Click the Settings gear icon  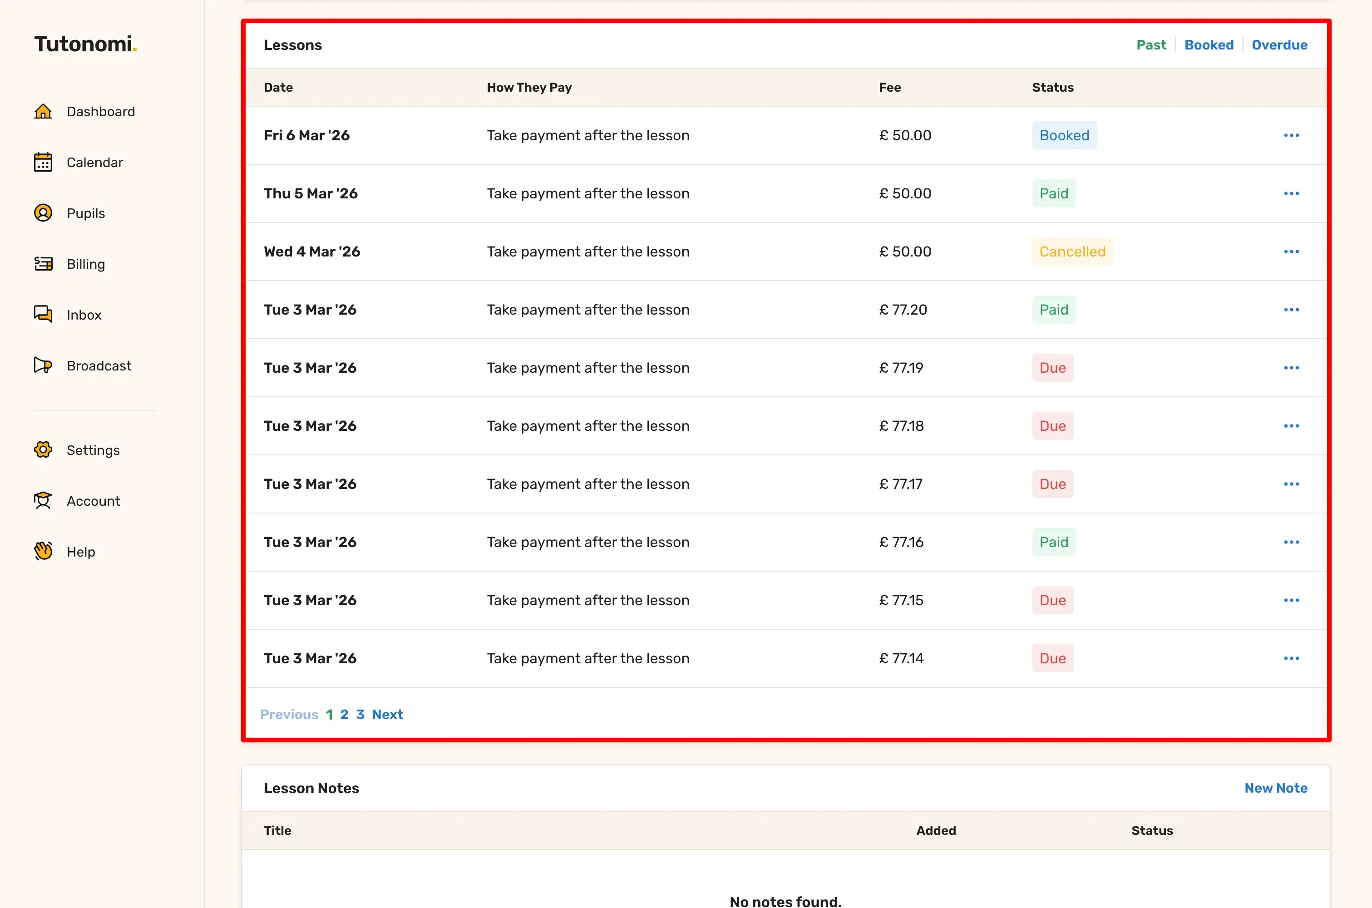(43, 450)
